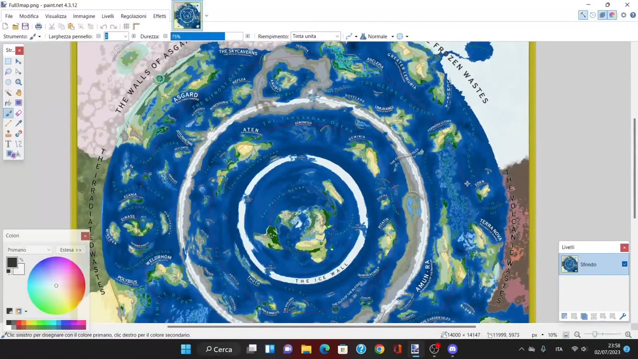Select the Move Selected Pixels tool

[18, 61]
